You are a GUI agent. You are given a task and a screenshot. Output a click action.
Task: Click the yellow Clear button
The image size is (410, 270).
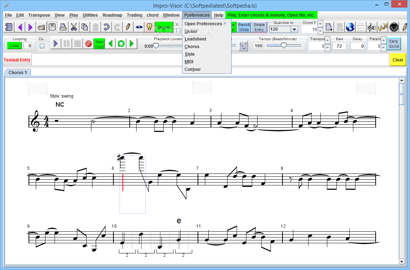coord(398,60)
